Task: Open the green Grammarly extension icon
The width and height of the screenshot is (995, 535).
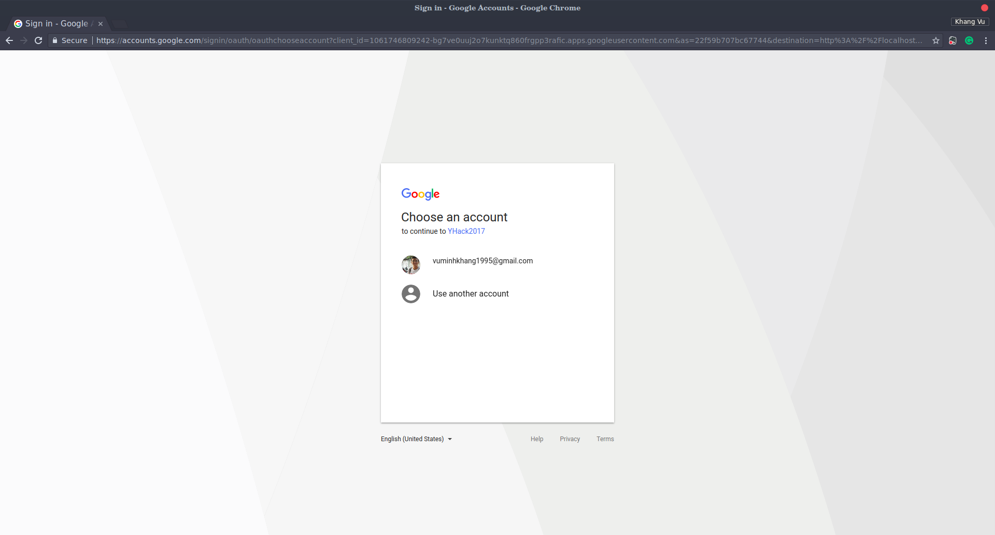Action: click(969, 40)
